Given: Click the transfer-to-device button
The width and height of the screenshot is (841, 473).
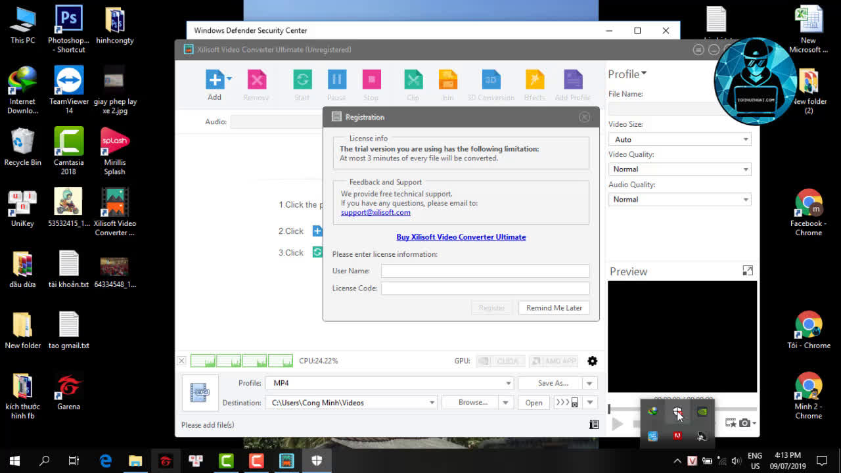Looking at the screenshot, I should pos(567,403).
